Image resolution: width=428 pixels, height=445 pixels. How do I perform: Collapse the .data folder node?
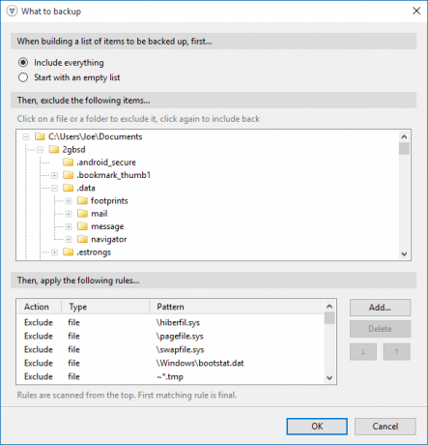click(x=54, y=188)
